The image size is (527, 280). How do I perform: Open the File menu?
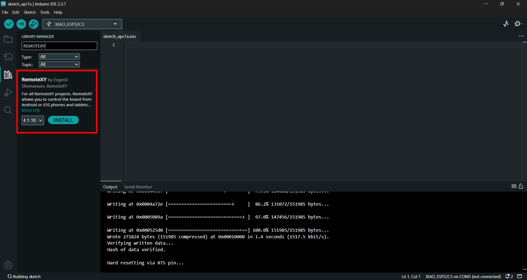coord(5,12)
